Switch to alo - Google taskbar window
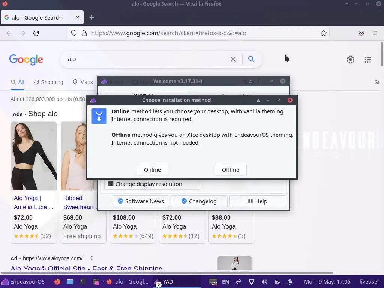The width and height of the screenshot is (384, 288). coord(127,282)
